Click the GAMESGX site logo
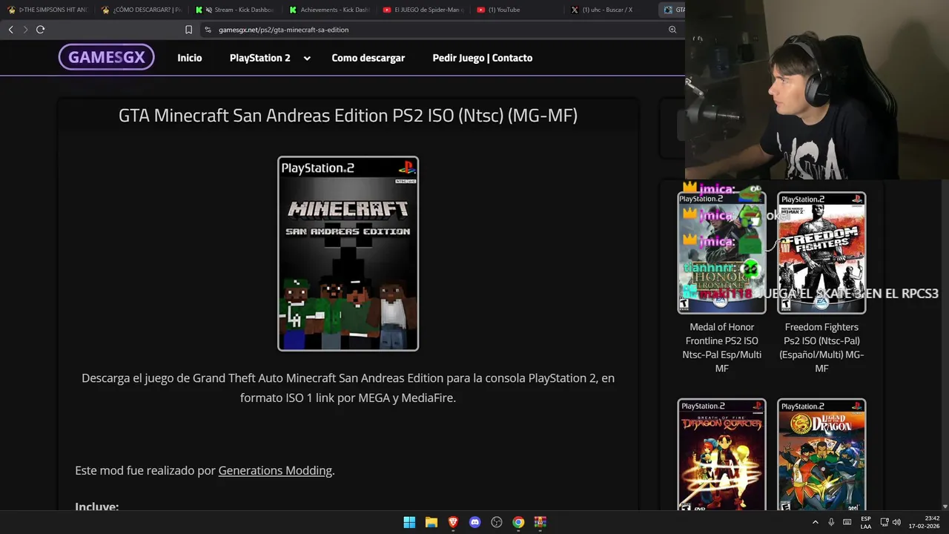 click(x=106, y=57)
